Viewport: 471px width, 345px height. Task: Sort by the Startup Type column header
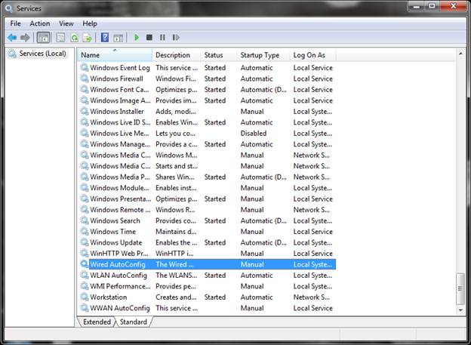(x=263, y=55)
